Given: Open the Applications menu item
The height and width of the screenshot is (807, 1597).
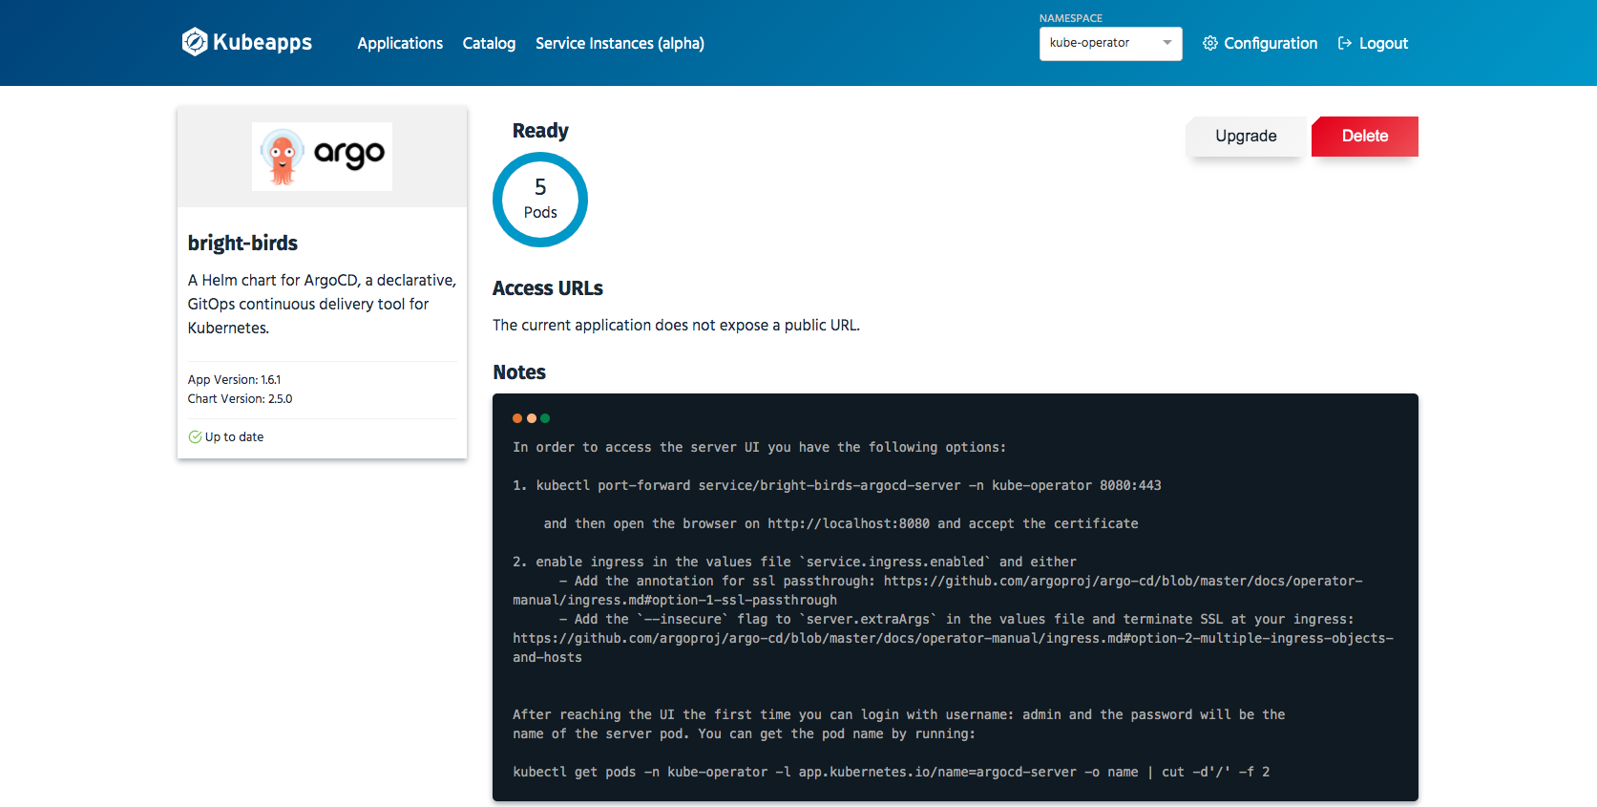Looking at the screenshot, I should (400, 43).
